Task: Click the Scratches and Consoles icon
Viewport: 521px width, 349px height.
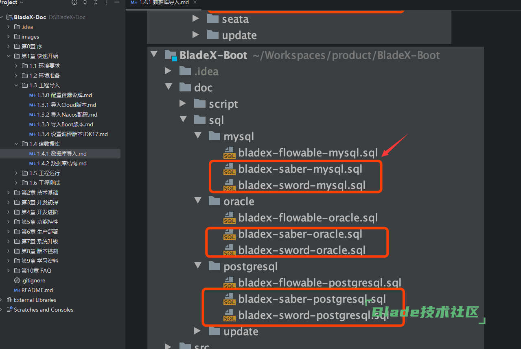Action: [10, 310]
